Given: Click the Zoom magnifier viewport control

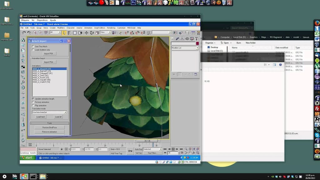Looking at the screenshot, I should click(x=186, y=149).
